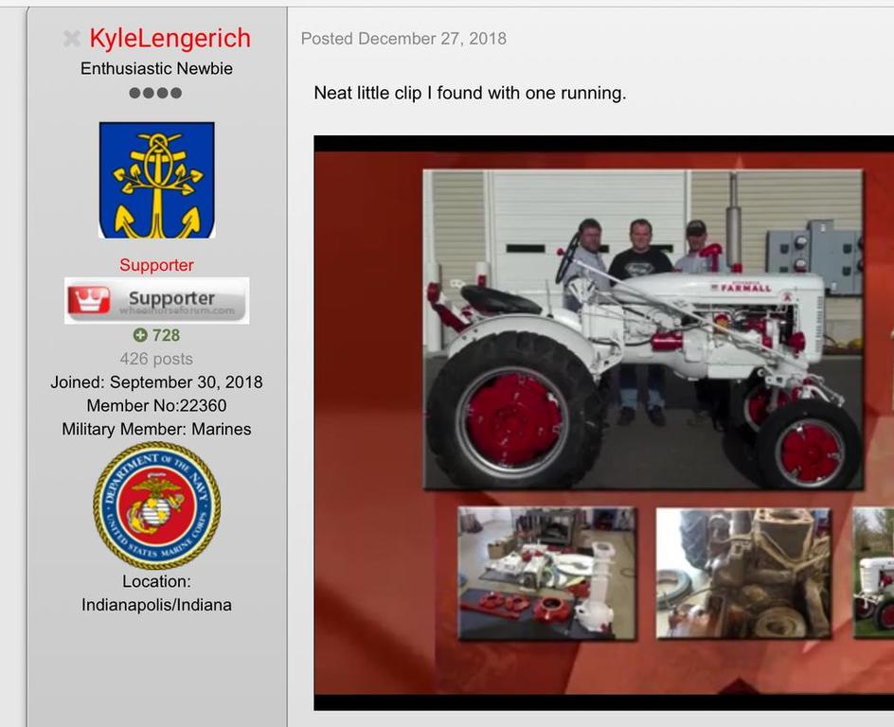The width and height of the screenshot is (894, 727).
Task: Click the green plus reputation icon
Action: click(x=140, y=335)
